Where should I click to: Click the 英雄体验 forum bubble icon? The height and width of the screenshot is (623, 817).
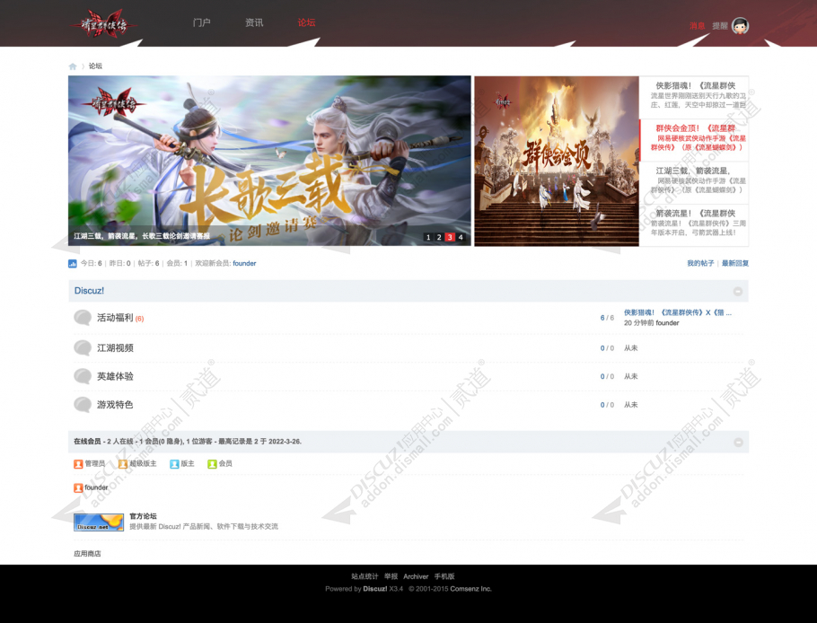(x=83, y=376)
